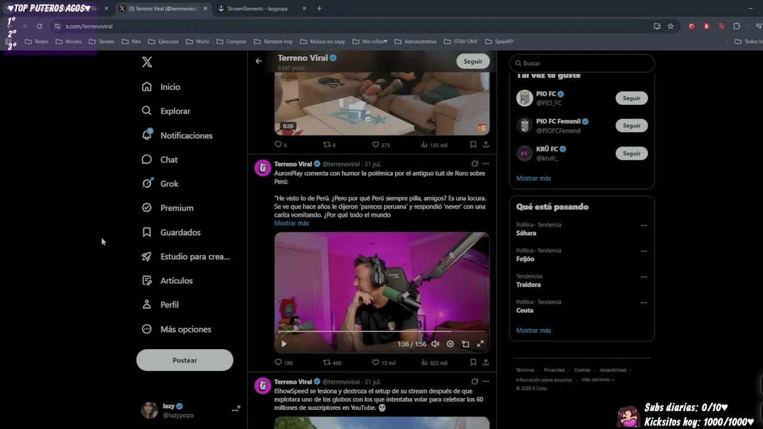Open more options on the AuronPlay post

point(486,164)
